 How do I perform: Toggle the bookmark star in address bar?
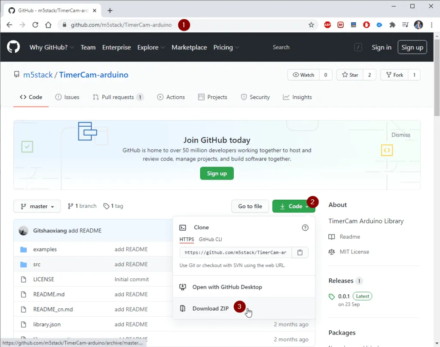click(x=311, y=25)
